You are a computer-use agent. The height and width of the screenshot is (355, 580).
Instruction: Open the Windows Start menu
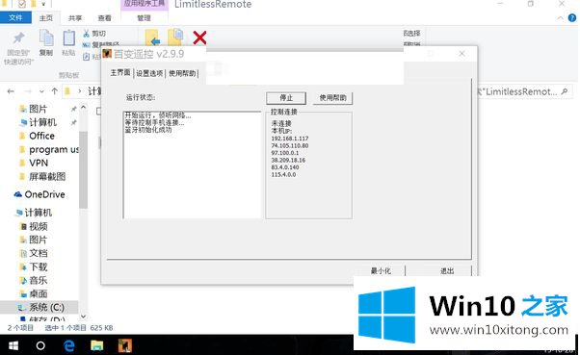[13, 345]
